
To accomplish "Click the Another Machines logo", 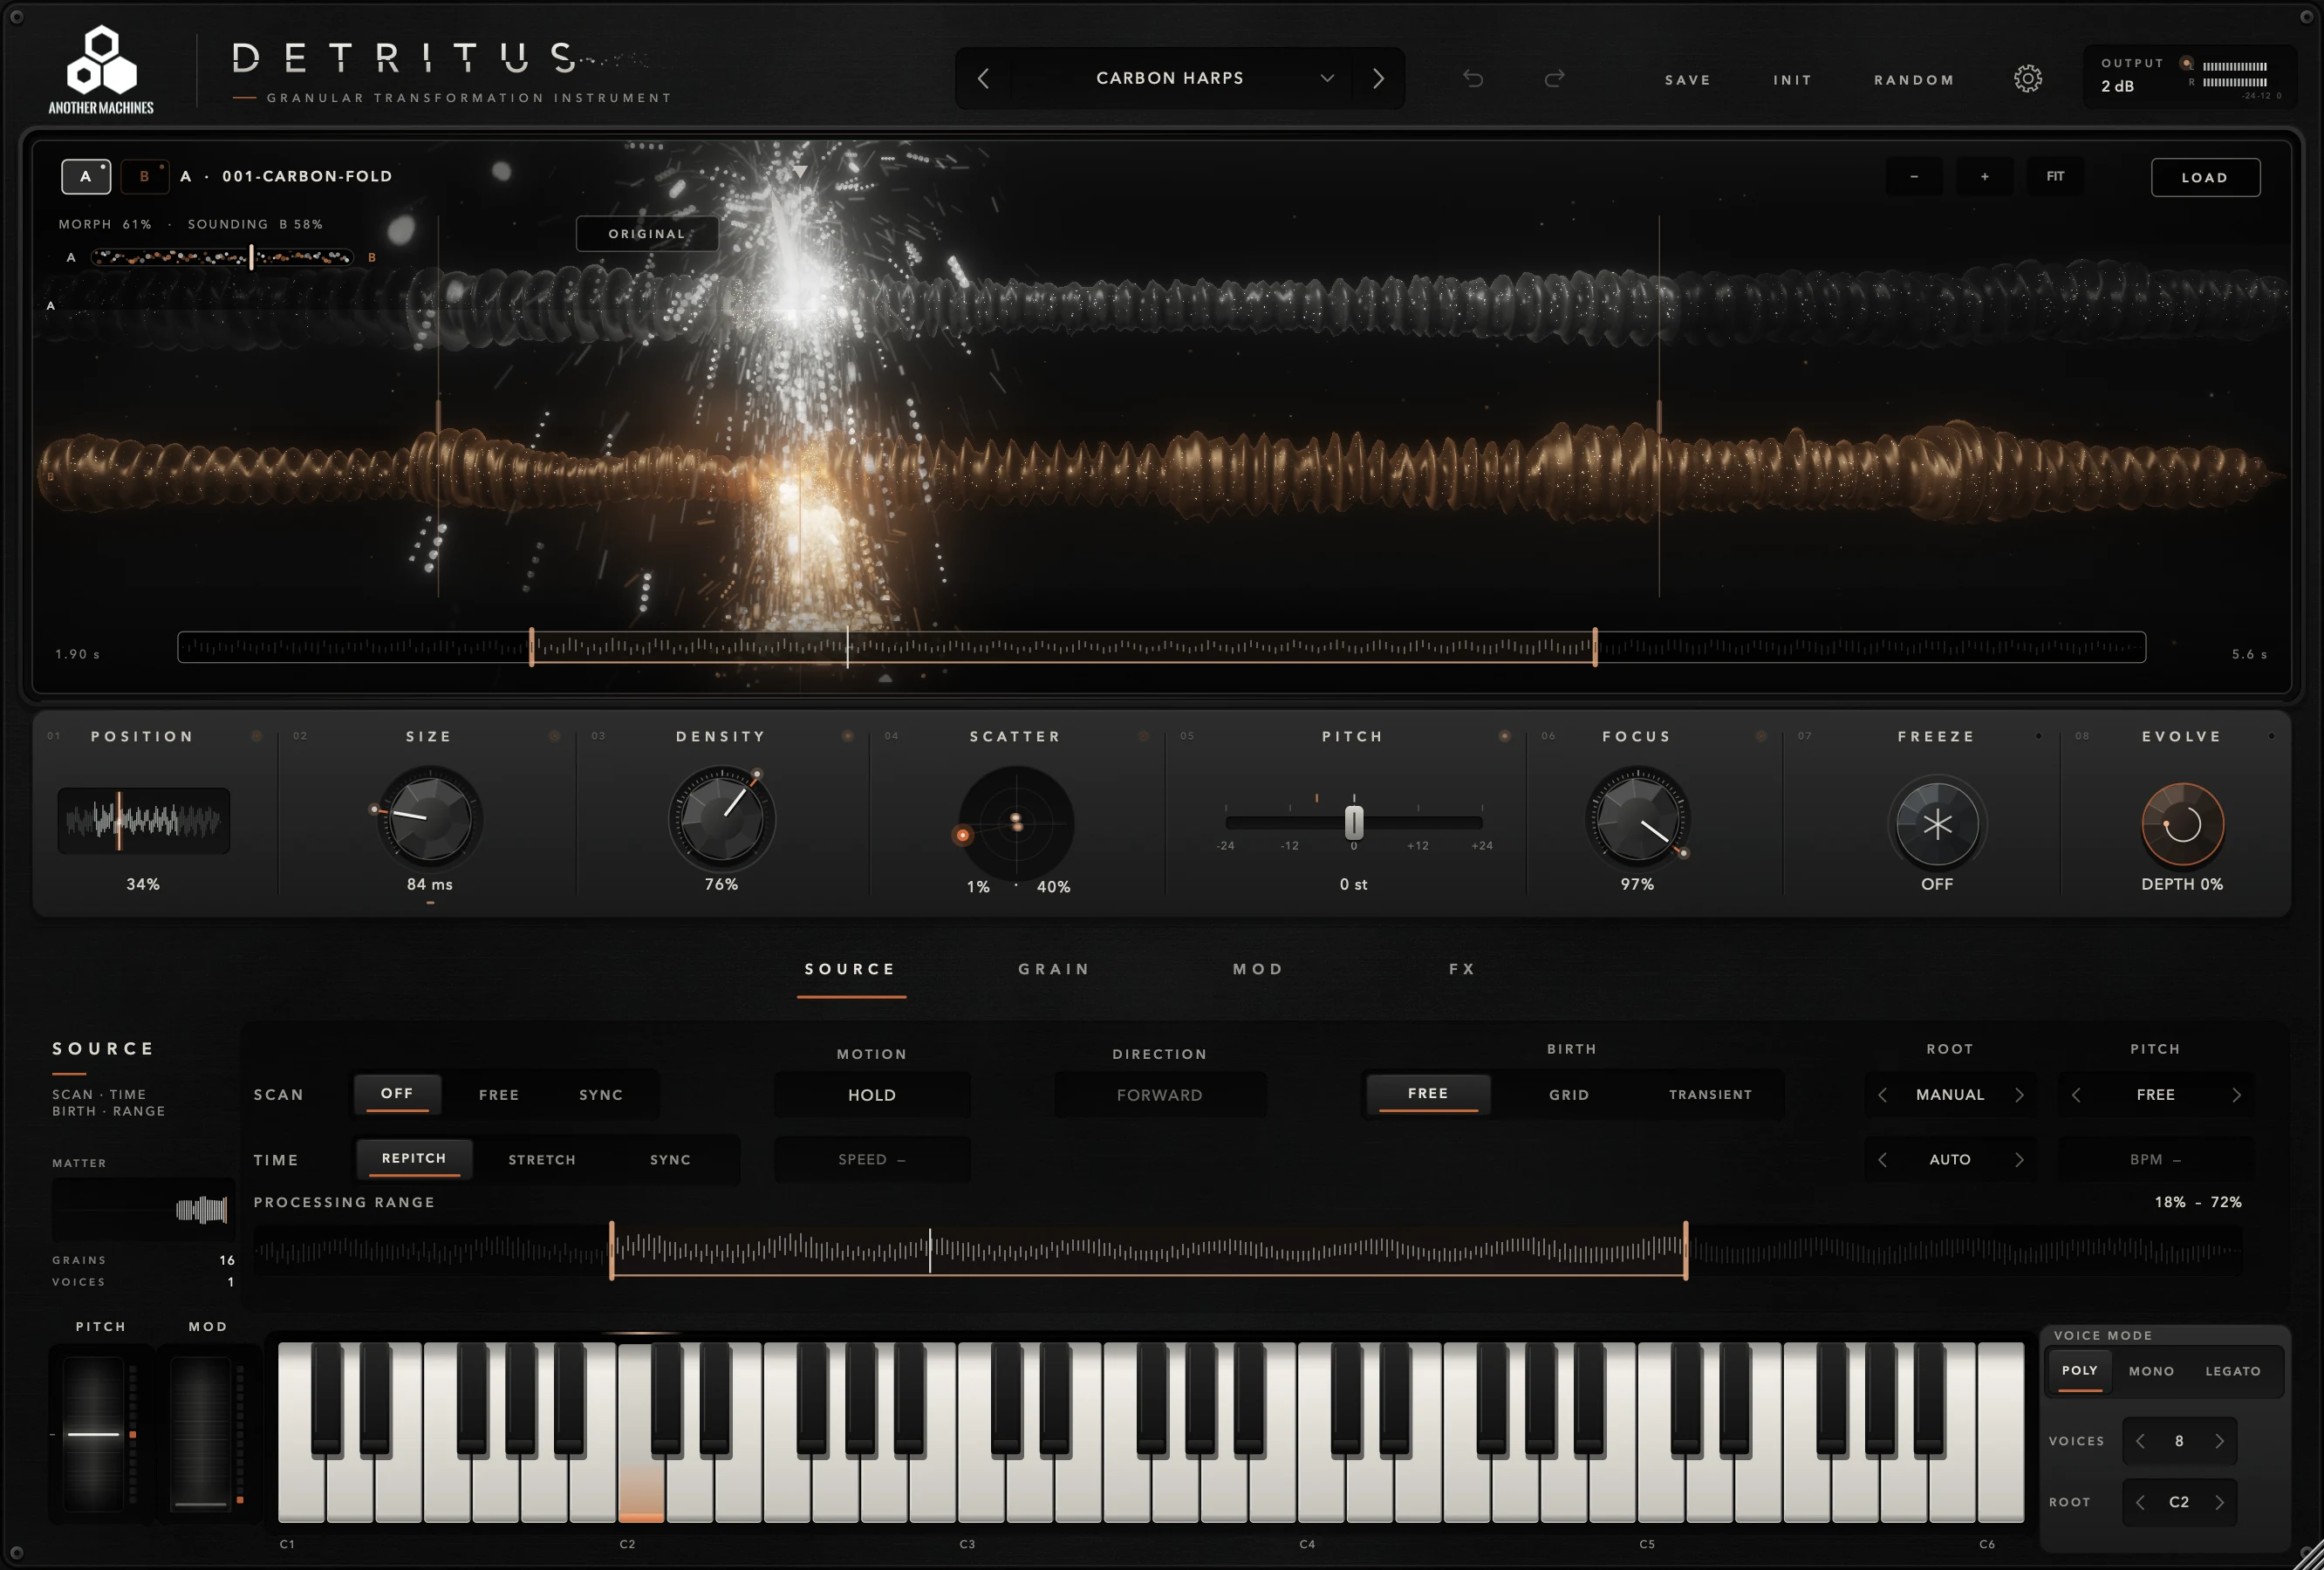I will [101, 70].
